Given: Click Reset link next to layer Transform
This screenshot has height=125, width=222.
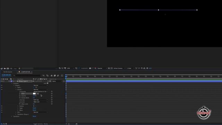Looking at the screenshot, I should [x=34, y=116].
